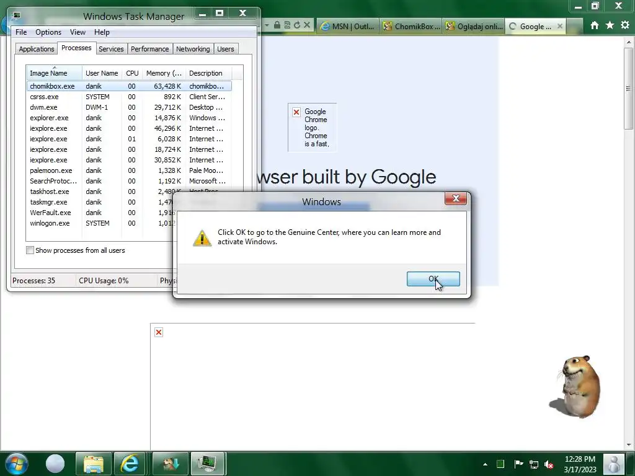Switch to the Oglądaj onli... browser tab
Viewport: 635px width, 476px height.
click(x=474, y=26)
